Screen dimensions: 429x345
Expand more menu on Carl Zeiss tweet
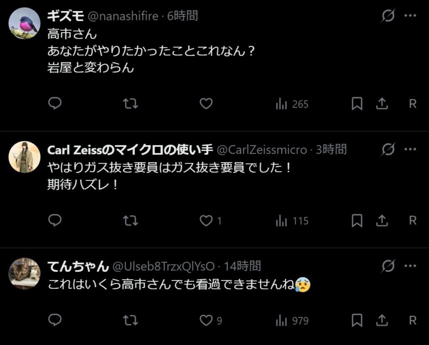(x=410, y=149)
